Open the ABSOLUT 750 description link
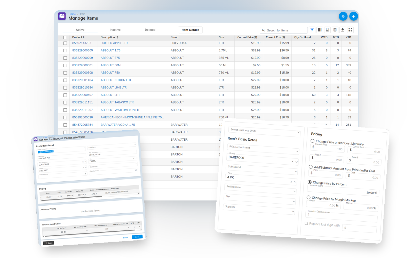 (110, 73)
